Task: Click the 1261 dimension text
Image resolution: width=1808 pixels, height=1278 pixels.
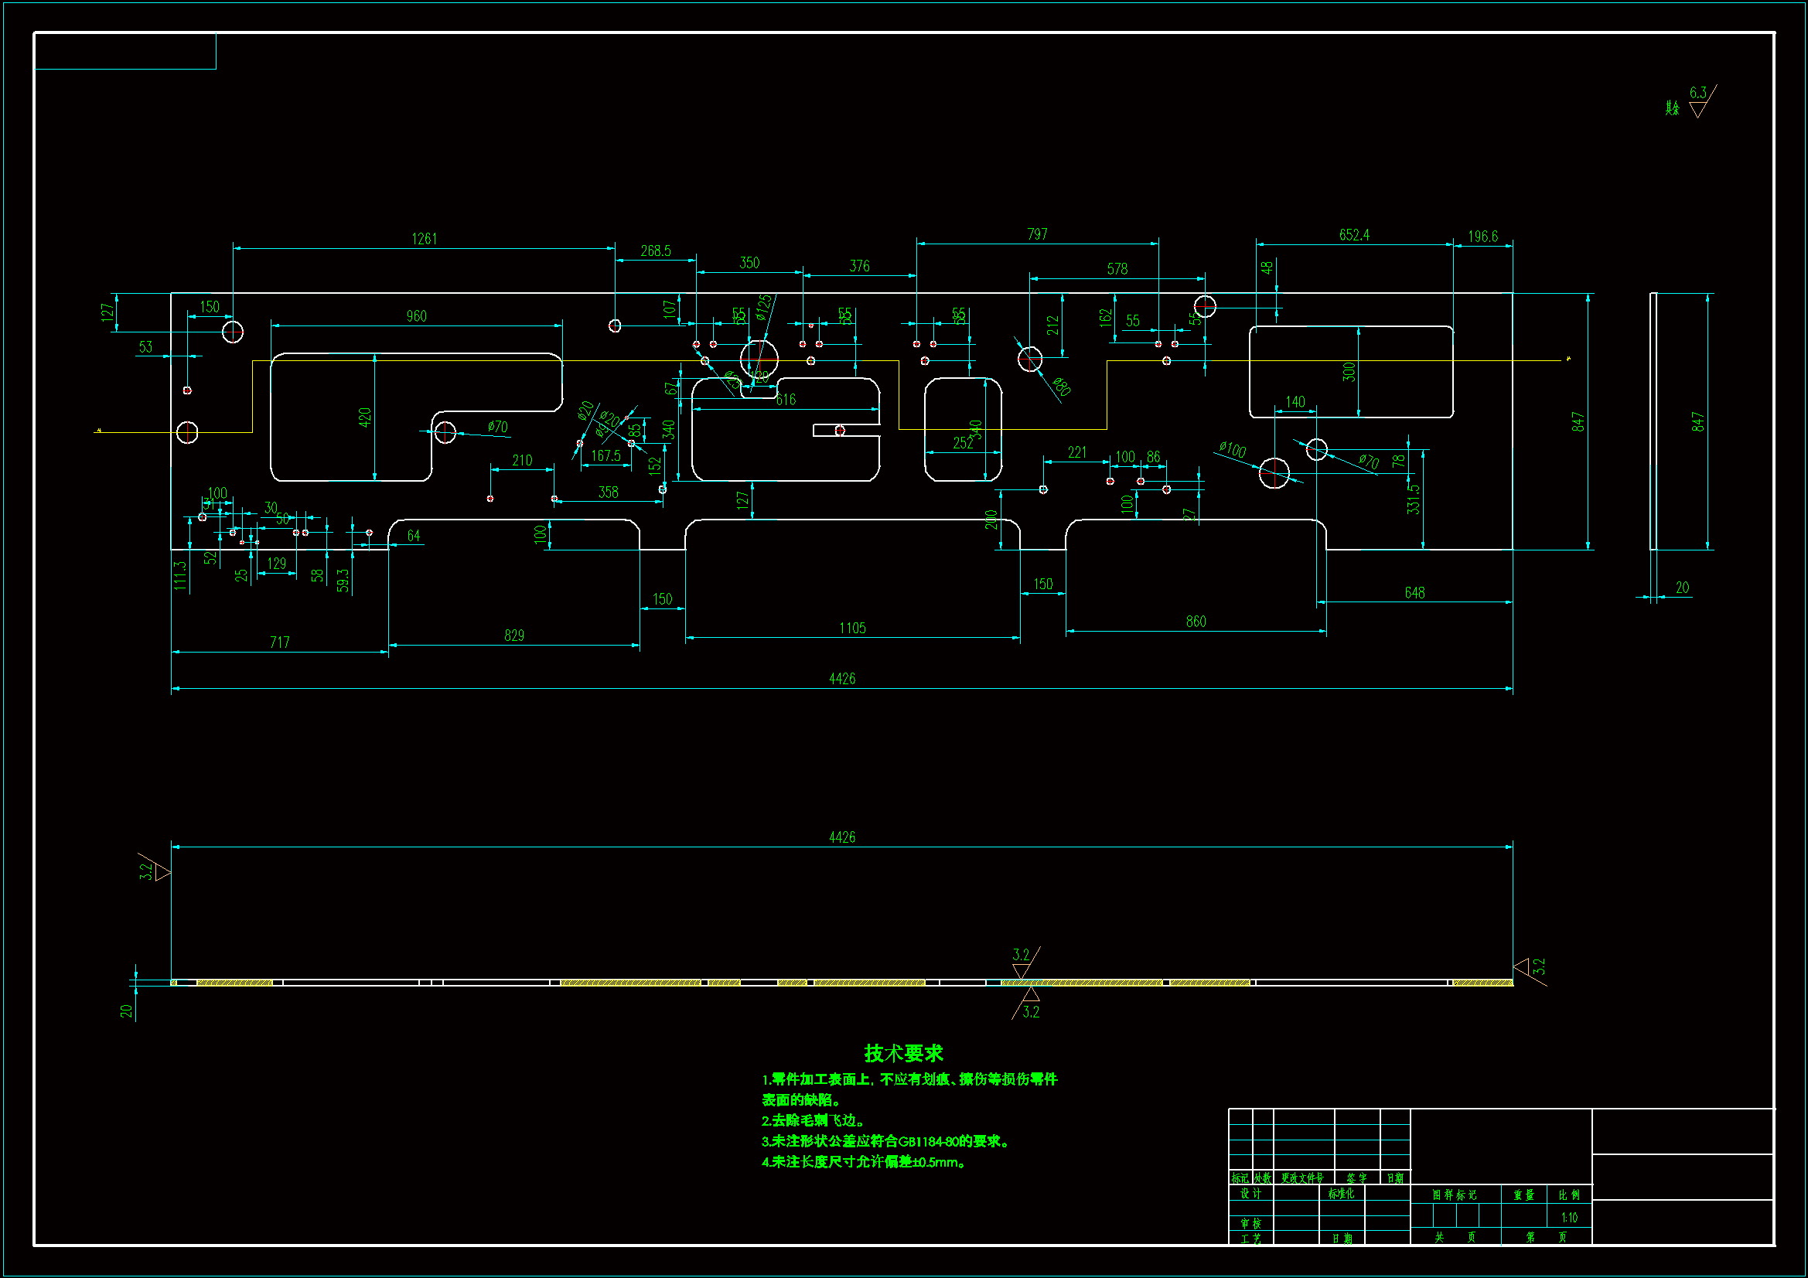Action: coord(425,239)
